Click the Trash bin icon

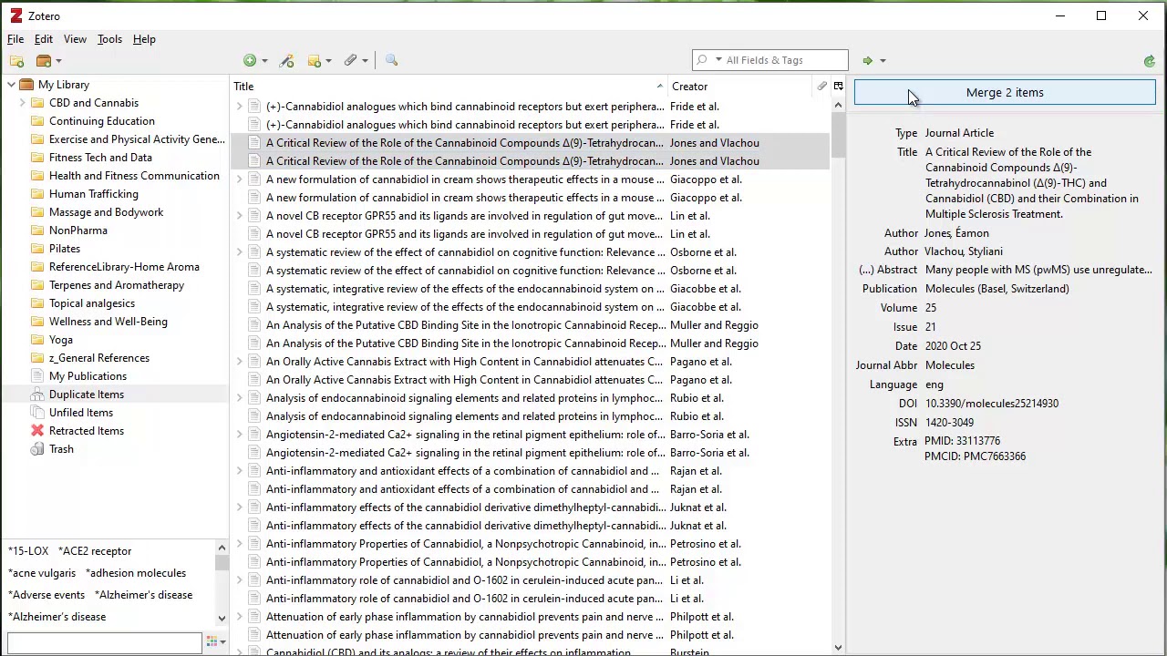tap(37, 449)
